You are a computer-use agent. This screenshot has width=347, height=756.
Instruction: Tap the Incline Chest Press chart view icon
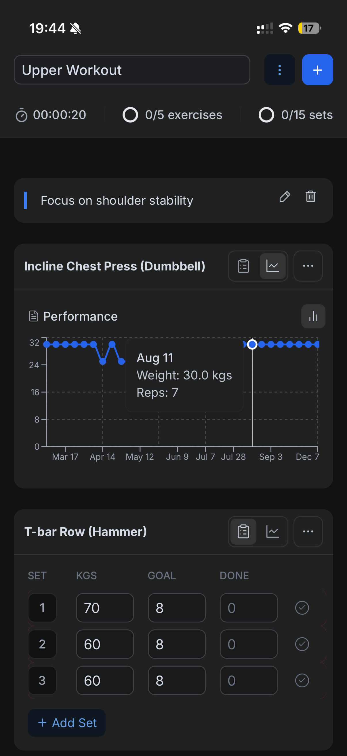point(272,266)
